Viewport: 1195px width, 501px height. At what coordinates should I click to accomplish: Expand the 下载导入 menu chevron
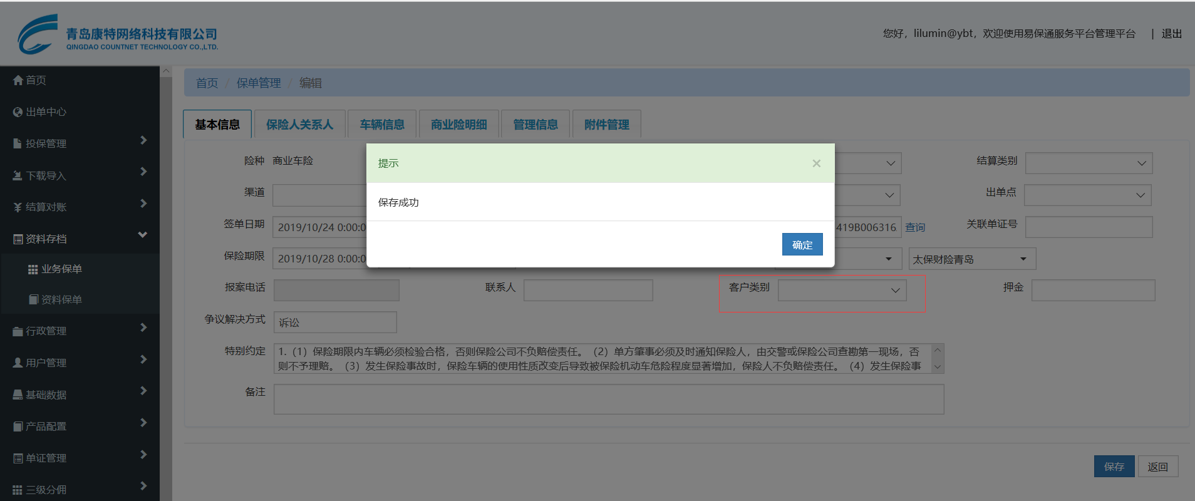click(x=143, y=172)
